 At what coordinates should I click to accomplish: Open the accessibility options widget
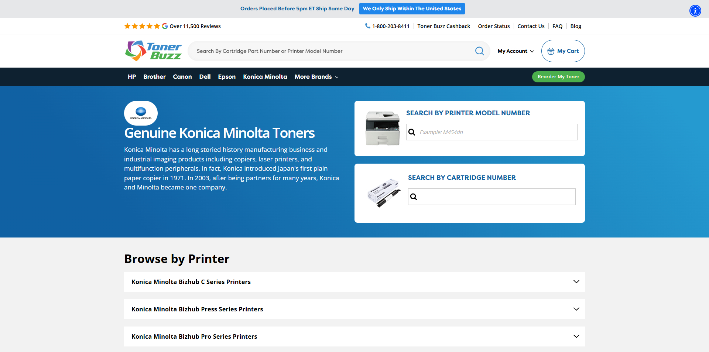coord(695,11)
